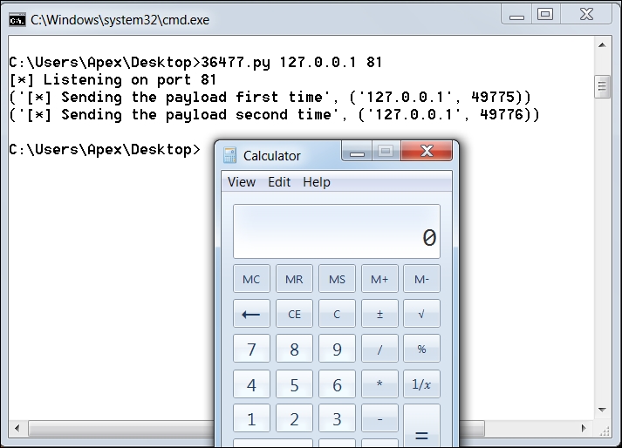The image size is (622, 448).
Task: Click the MR memory recall button
Action: [x=294, y=279]
